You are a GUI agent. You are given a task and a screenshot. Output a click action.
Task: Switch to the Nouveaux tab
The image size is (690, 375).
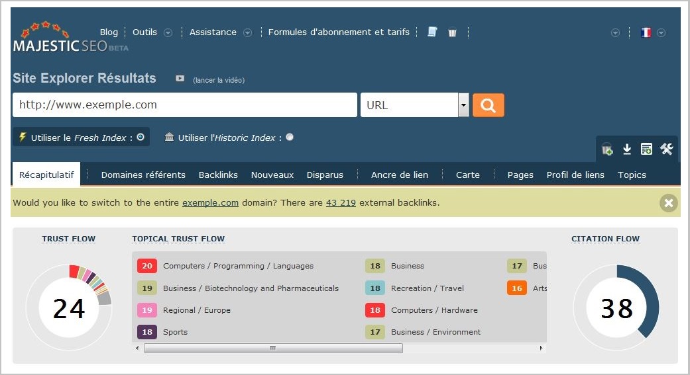click(x=272, y=175)
